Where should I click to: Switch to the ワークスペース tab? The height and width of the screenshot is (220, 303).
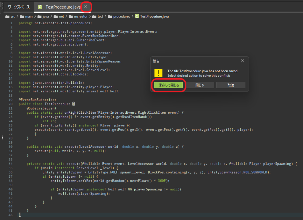point(19,7)
